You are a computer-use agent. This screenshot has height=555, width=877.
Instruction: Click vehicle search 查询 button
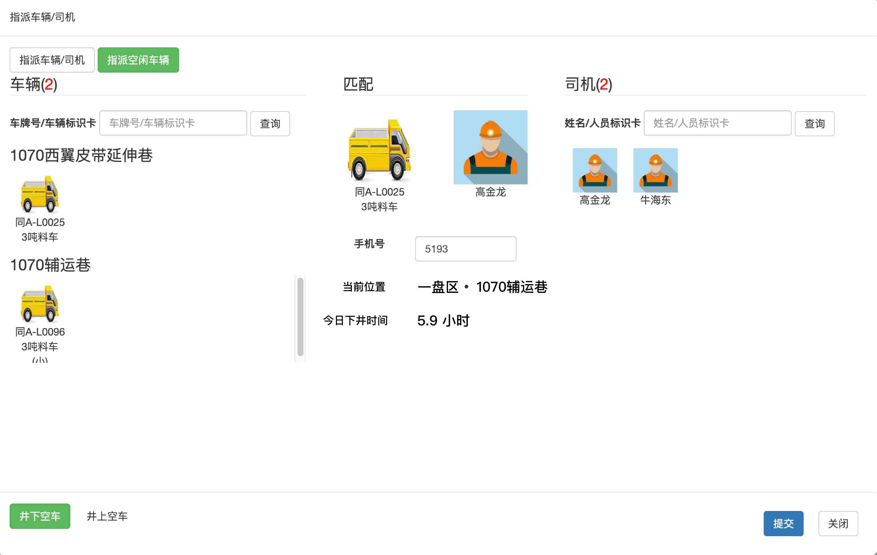pos(270,124)
